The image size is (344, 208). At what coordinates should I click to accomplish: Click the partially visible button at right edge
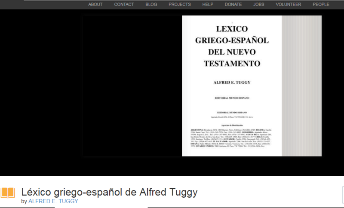tap(342, 193)
